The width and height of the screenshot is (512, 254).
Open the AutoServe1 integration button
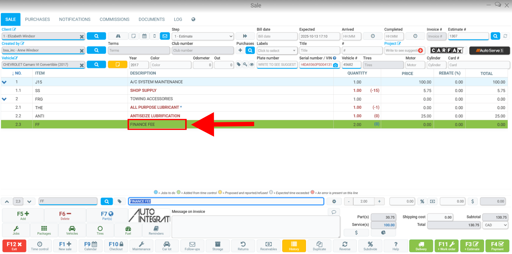pos(489,50)
